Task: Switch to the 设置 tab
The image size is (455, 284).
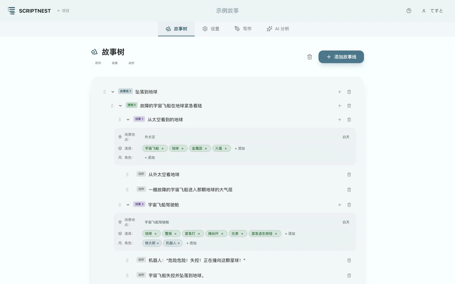Action: pos(211,29)
